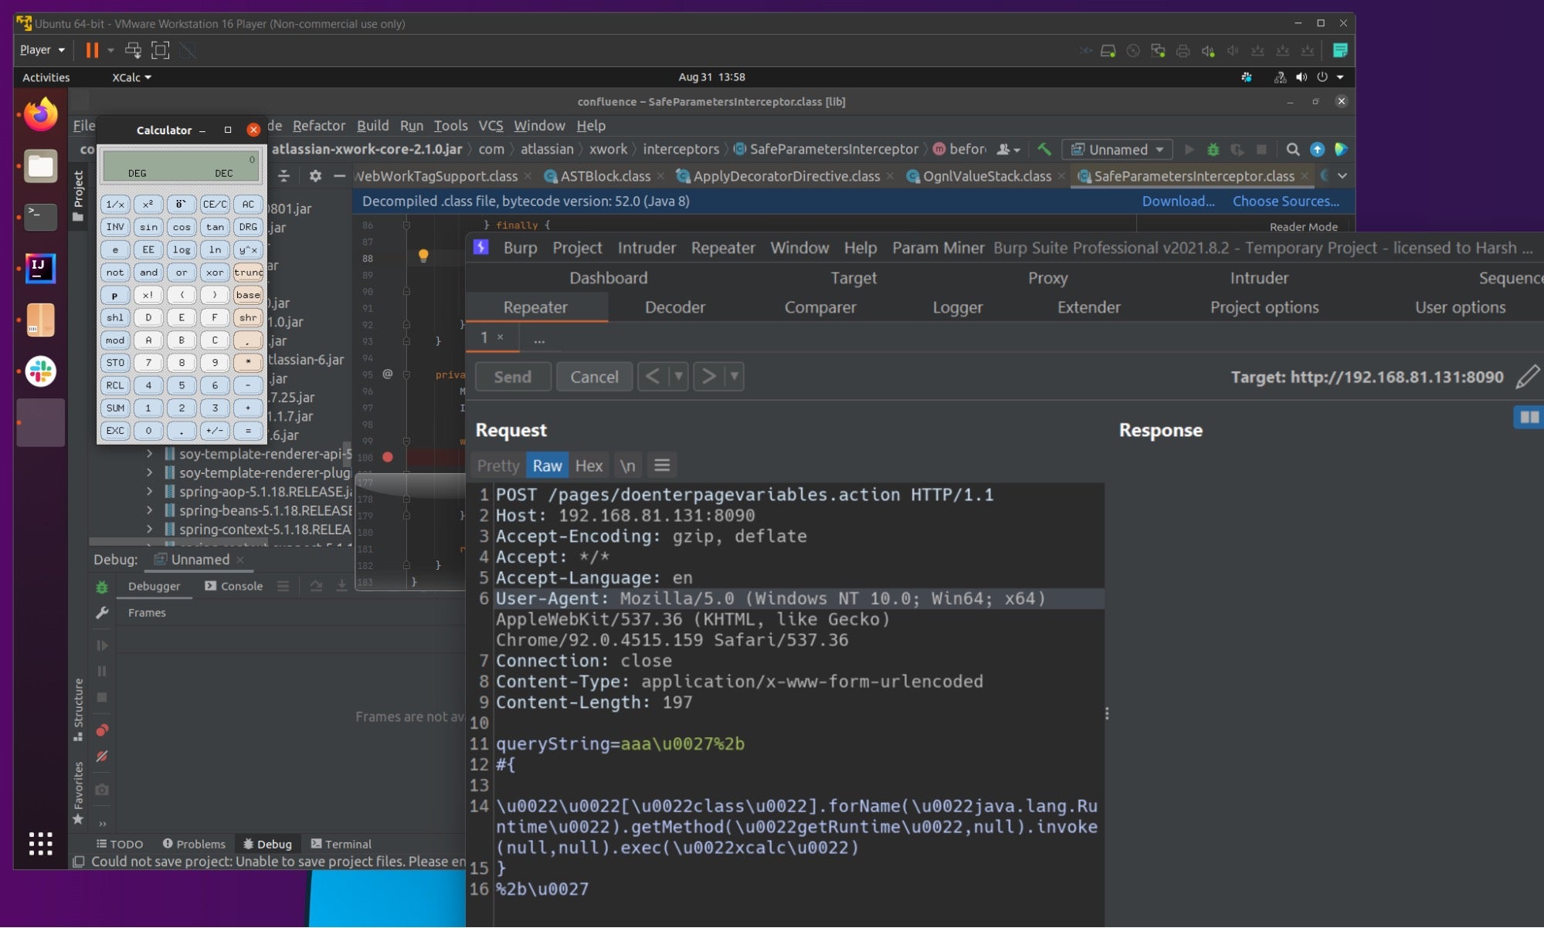1544x928 pixels.
Task: Open the Decoder tab in Burp
Action: [x=674, y=307]
